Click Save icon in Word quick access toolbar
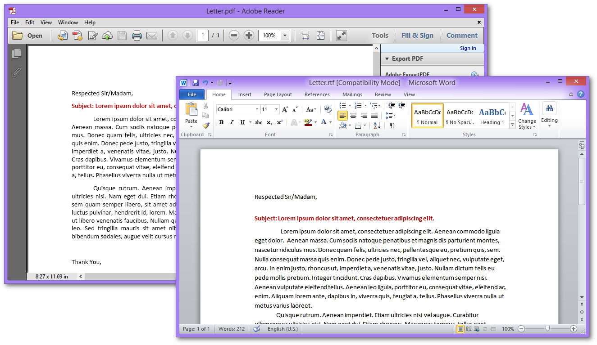Image resolution: width=597 pixels, height=345 pixels. (x=196, y=83)
